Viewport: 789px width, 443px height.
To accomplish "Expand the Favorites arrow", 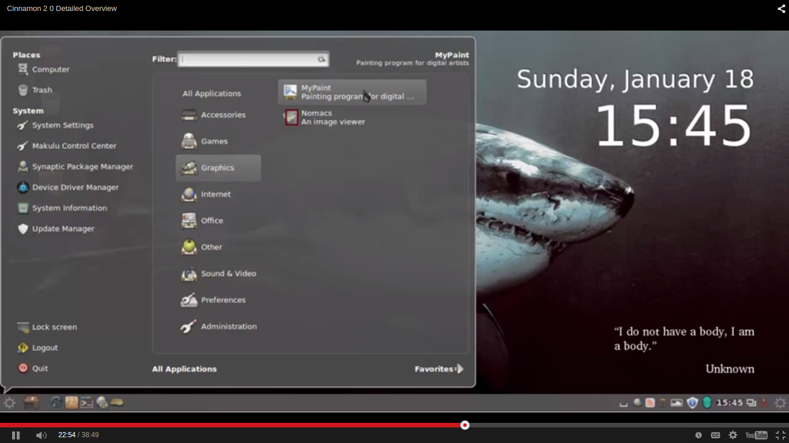I will 460,369.
